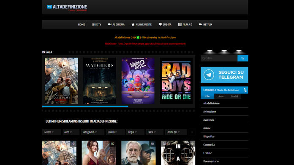Viewport: 294px width, 165px height.
Task: Open the Ordina per dropdown
Action: pyautogui.click(x=176, y=132)
